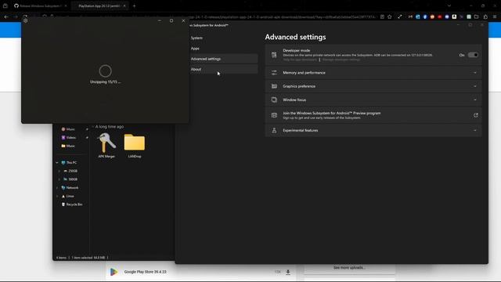The image size is (501, 282).
Task: Open the browser hamburger menu
Action: pyautogui.click(x=495, y=17)
